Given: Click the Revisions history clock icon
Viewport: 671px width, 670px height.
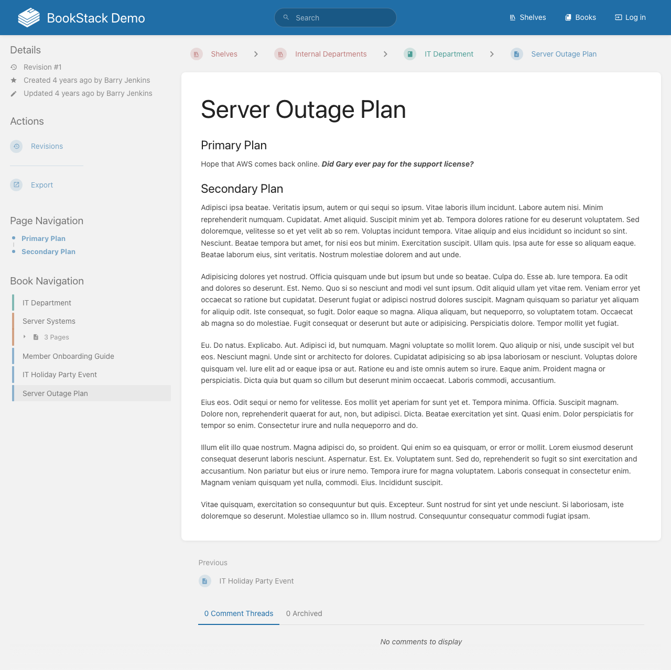Looking at the screenshot, I should click(16, 147).
